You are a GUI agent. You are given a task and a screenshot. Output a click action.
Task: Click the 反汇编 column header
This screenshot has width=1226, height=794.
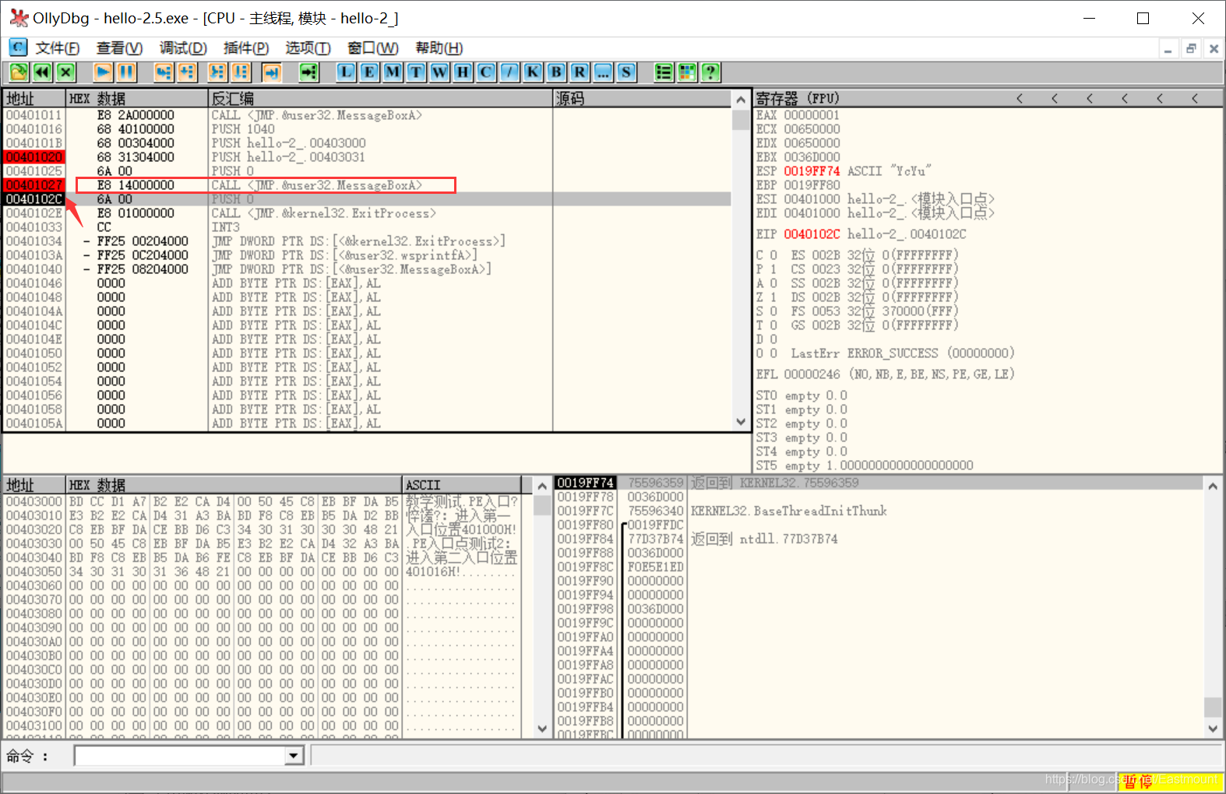tap(380, 99)
